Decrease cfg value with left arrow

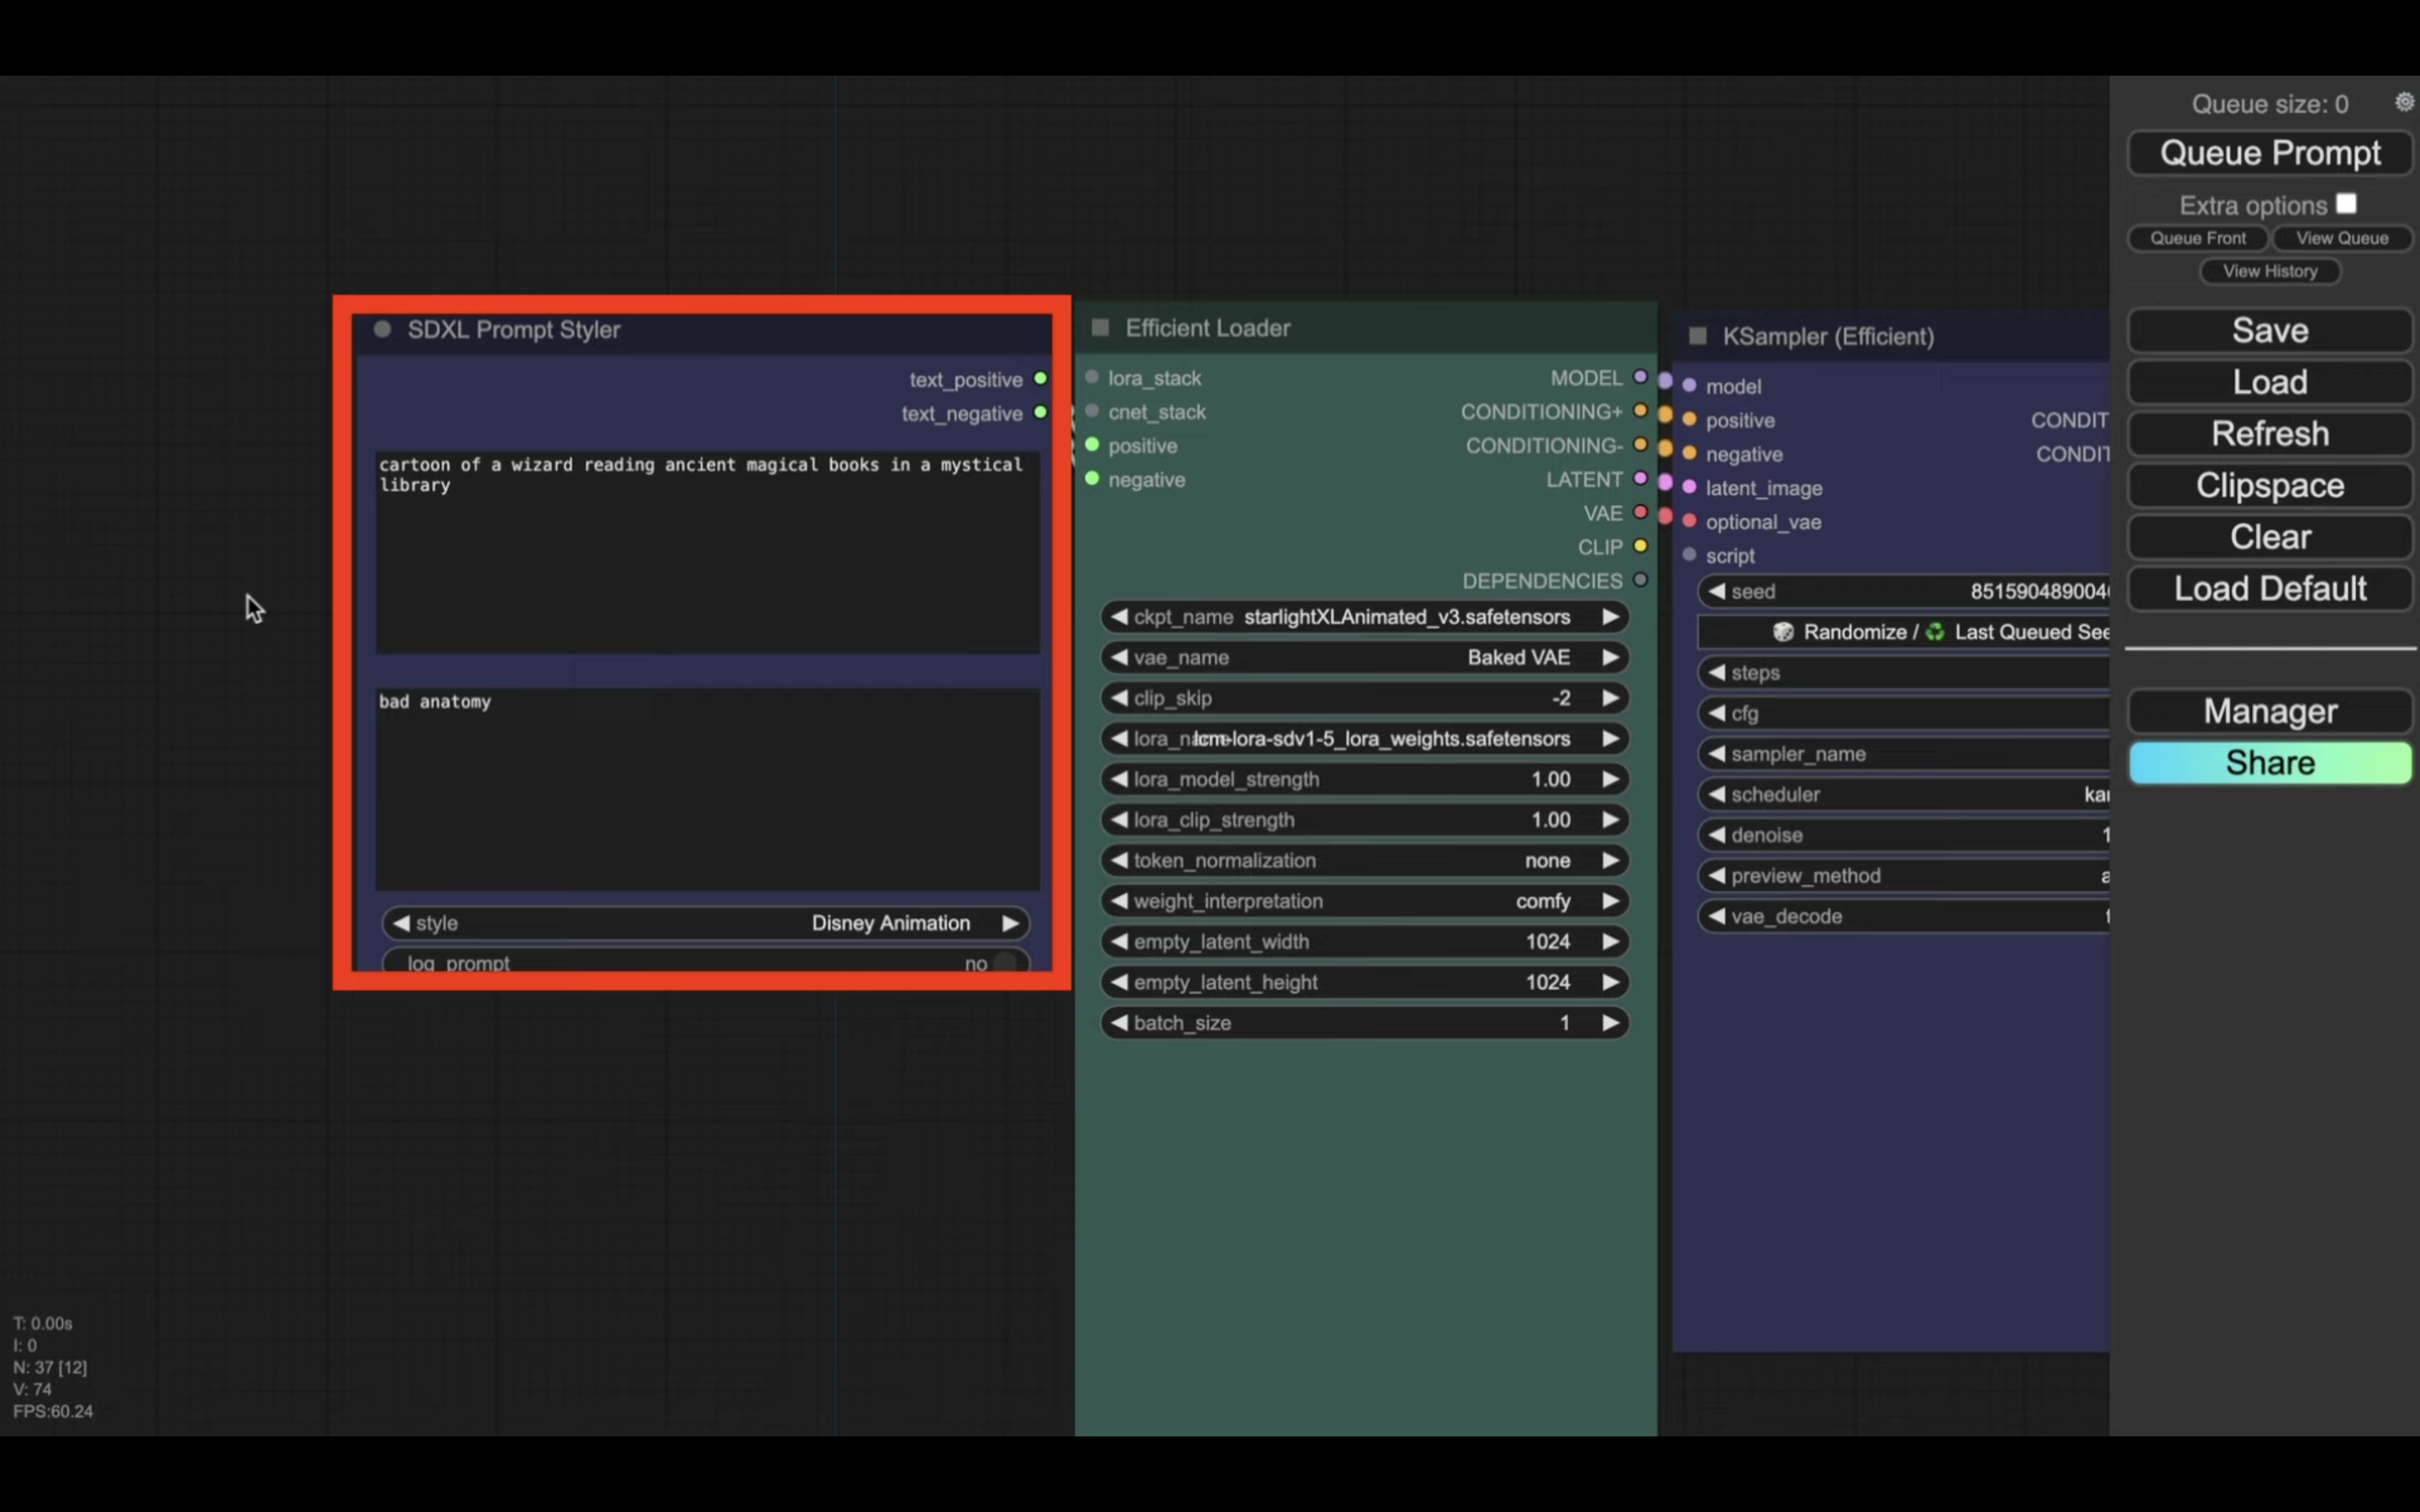[x=1717, y=713]
